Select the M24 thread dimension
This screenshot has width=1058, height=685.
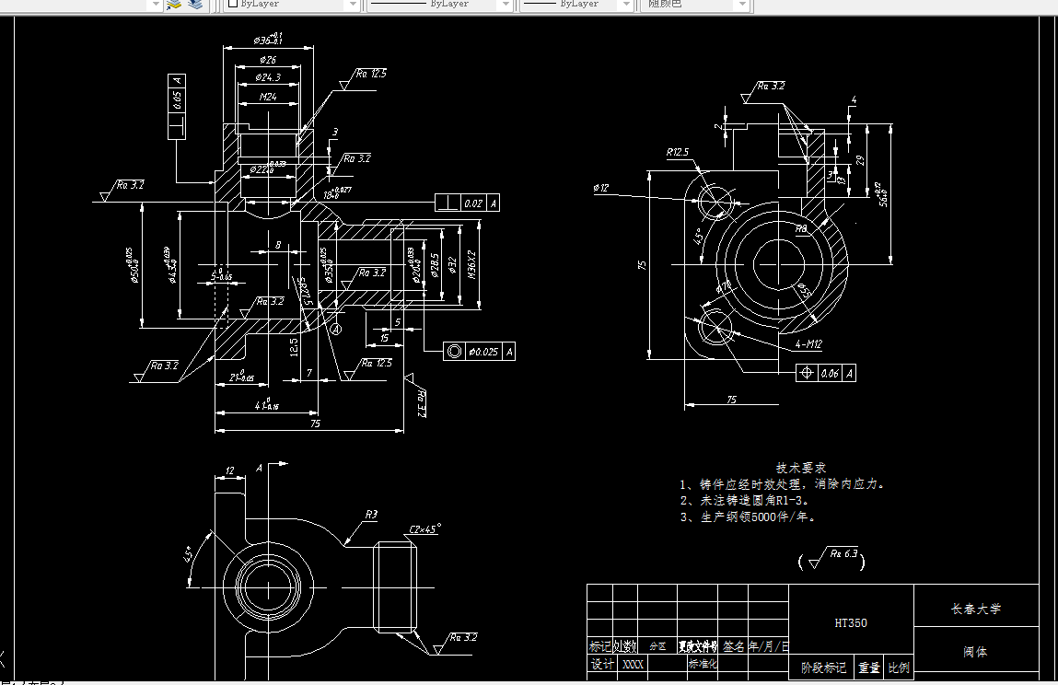(x=266, y=95)
